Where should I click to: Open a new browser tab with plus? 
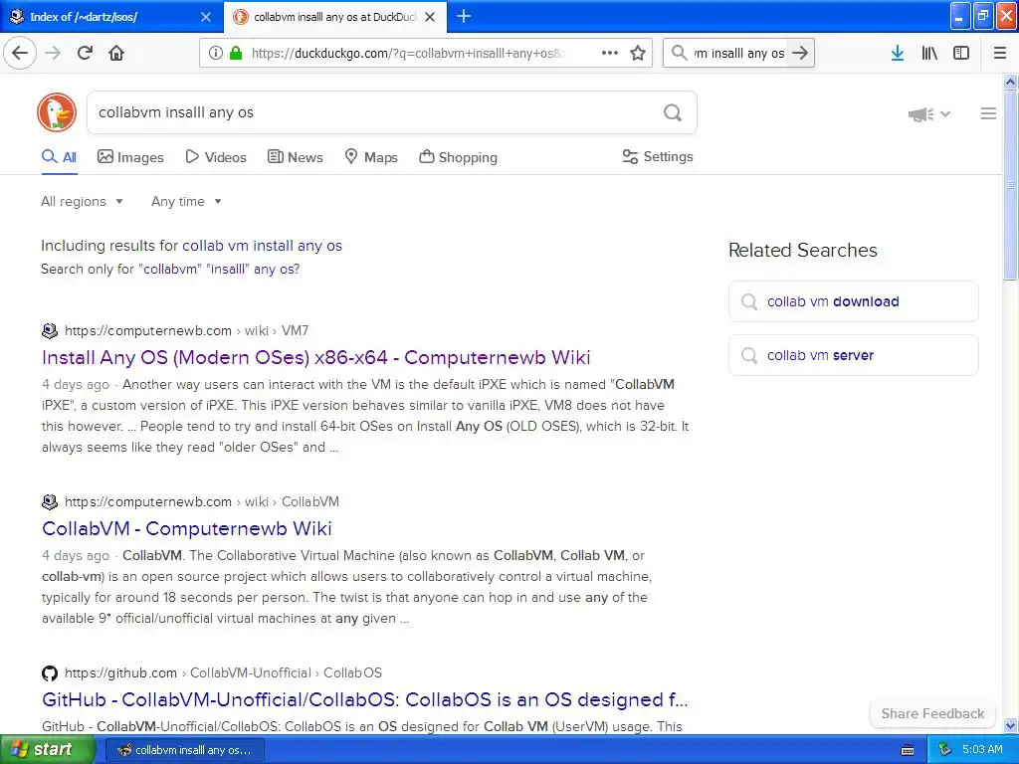464,16
